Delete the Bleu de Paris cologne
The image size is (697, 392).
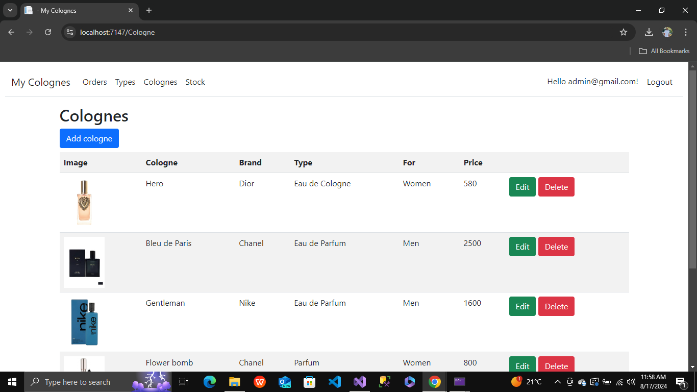click(x=556, y=247)
